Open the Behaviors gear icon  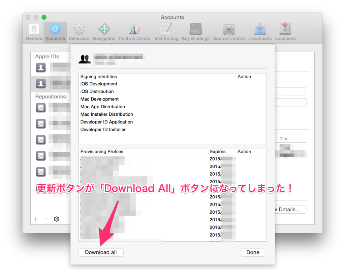(x=79, y=32)
